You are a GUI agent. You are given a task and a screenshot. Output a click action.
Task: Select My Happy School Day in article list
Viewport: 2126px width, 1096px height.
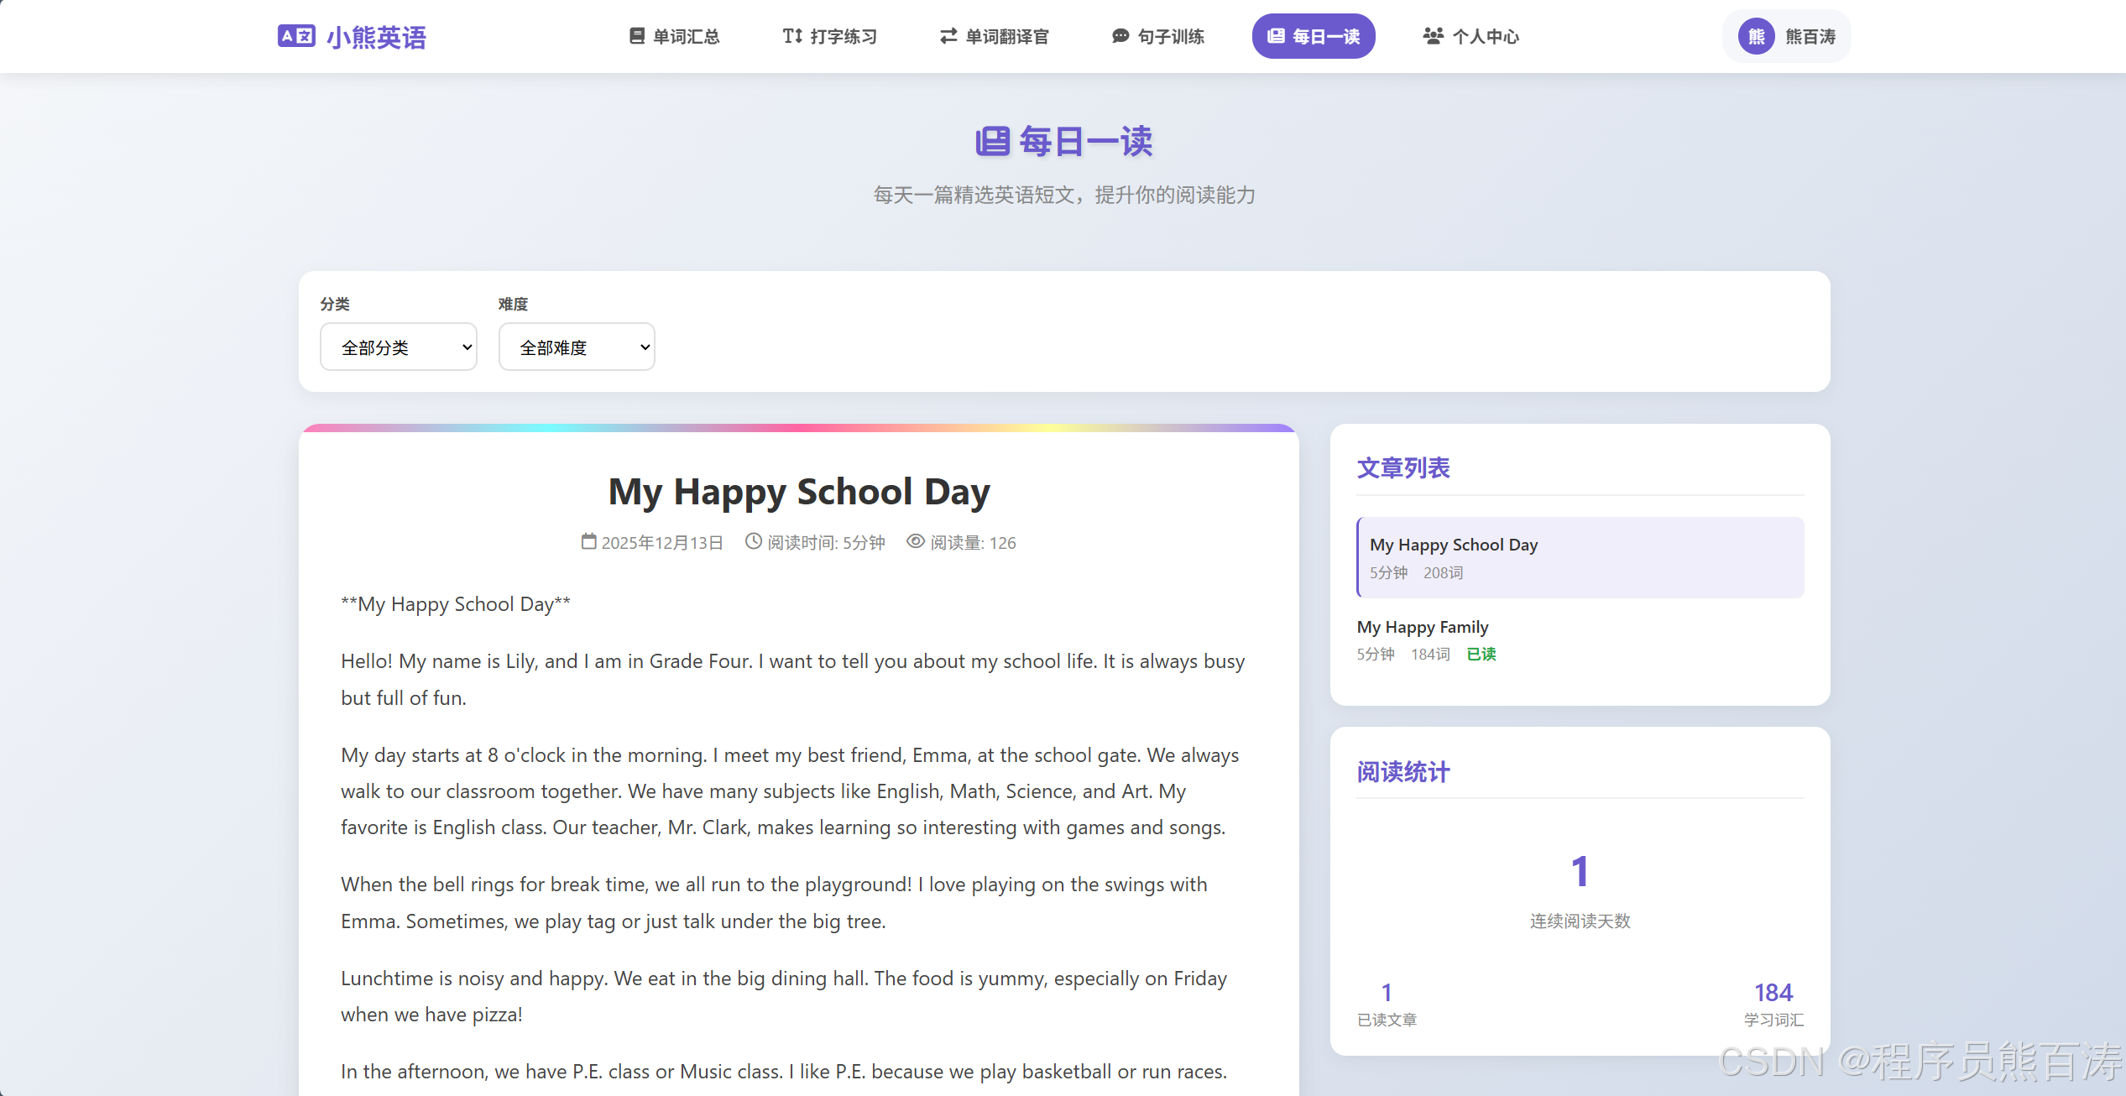[x=1580, y=557]
